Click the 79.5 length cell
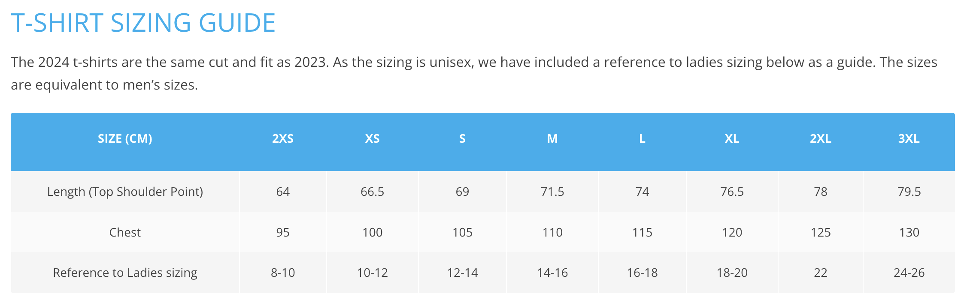The height and width of the screenshot is (303, 970). [909, 192]
